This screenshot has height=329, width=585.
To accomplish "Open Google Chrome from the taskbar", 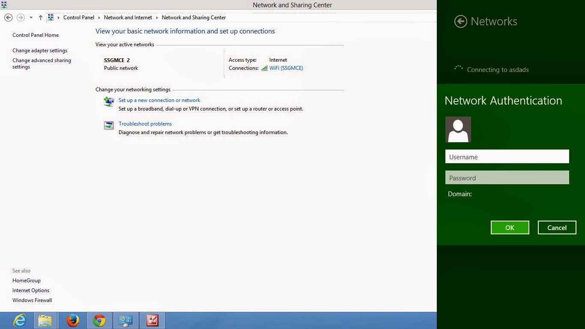I will pyautogui.click(x=99, y=320).
